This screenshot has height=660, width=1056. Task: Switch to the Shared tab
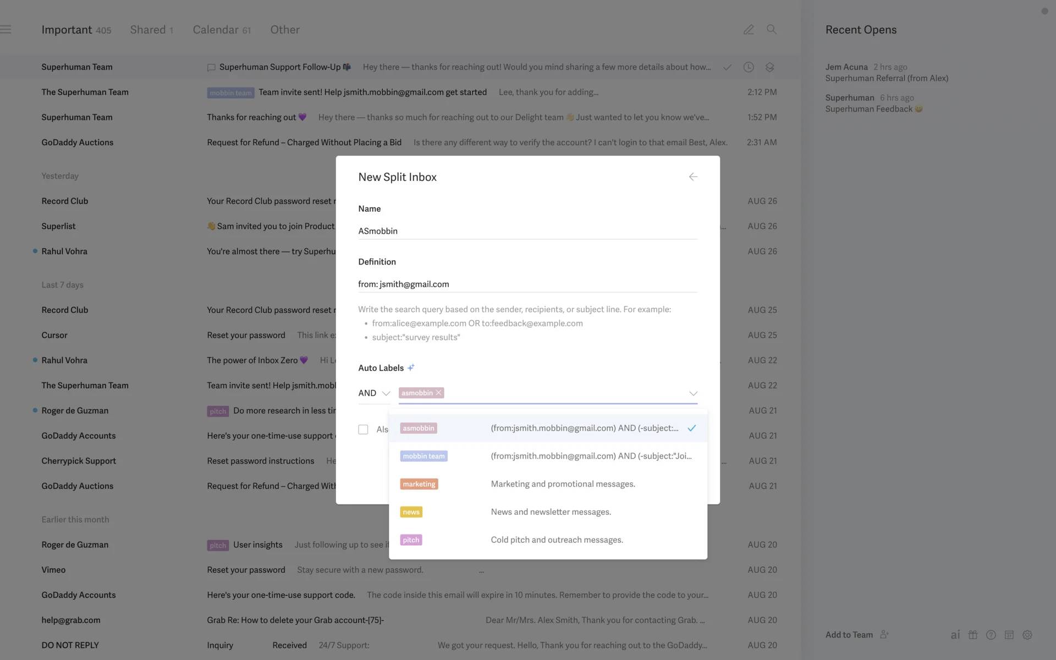pyautogui.click(x=151, y=30)
